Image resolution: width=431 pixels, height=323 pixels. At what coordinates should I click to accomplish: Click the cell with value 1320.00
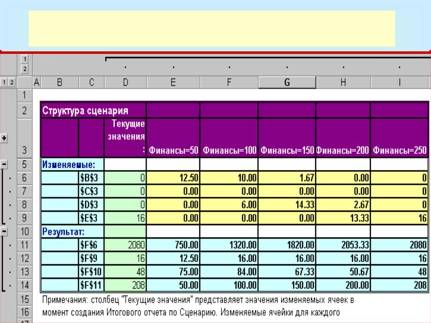tap(229, 245)
